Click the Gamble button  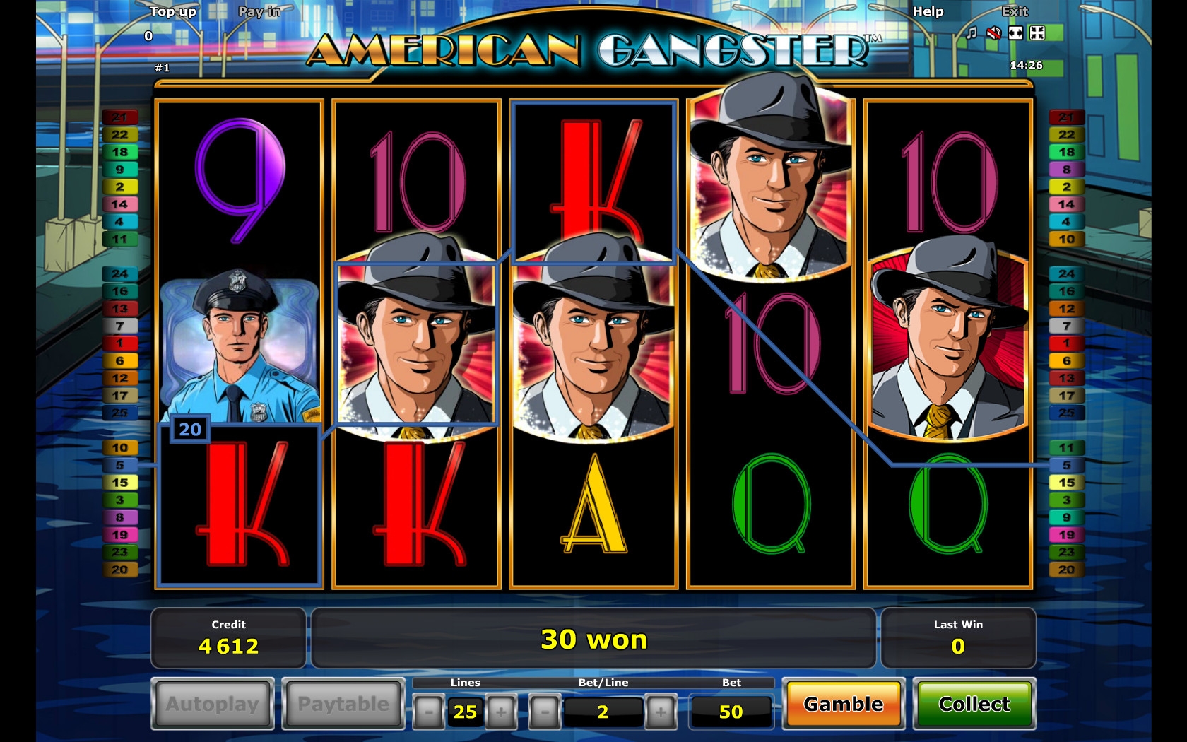coord(844,704)
